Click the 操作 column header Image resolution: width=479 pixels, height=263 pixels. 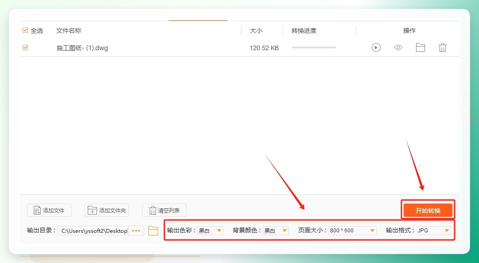coord(409,31)
